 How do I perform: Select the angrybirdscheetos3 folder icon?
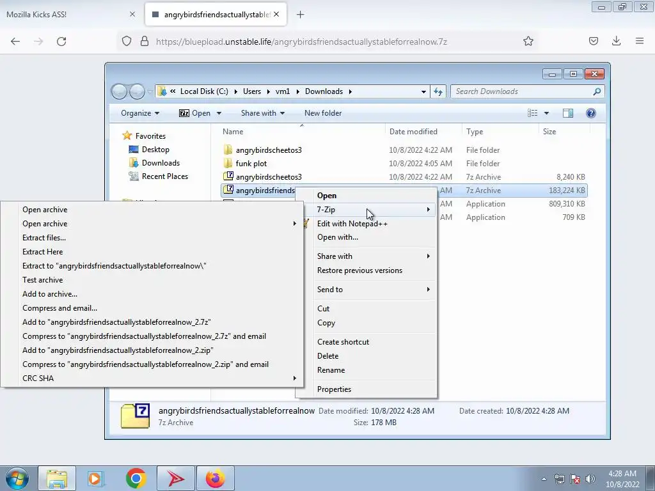[x=228, y=150]
